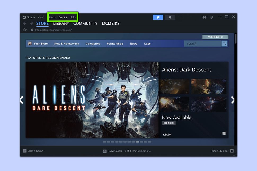
Task: Open the Categories dropdown
Action: click(x=93, y=43)
